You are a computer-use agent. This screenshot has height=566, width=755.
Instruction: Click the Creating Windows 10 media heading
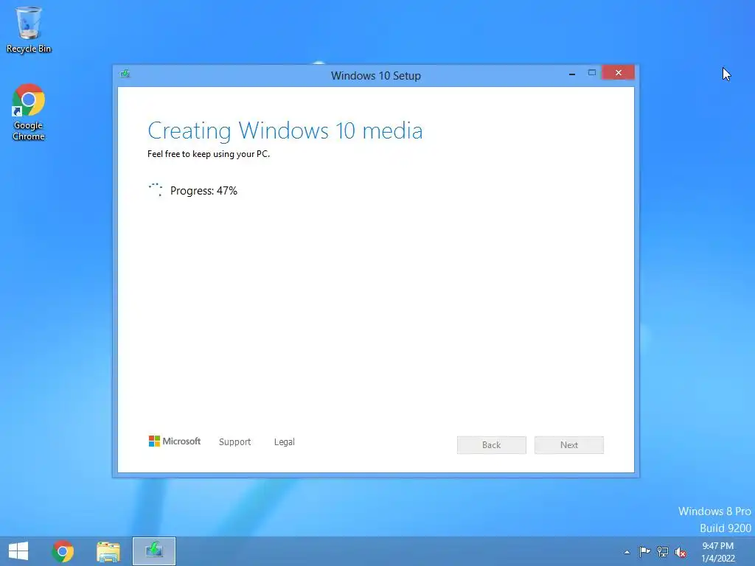[x=285, y=131]
